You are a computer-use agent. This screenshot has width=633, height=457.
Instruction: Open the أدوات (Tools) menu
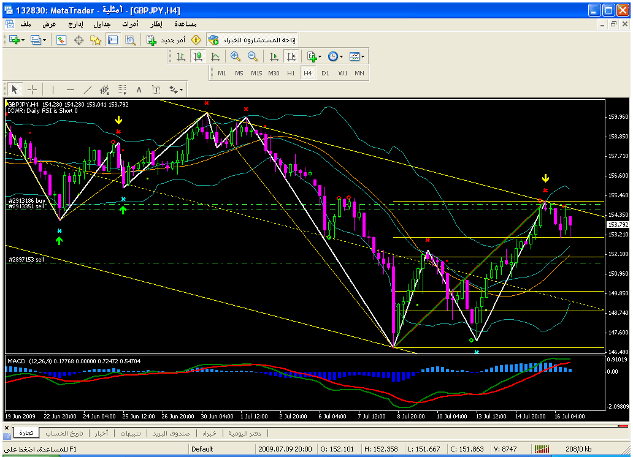tap(130, 24)
